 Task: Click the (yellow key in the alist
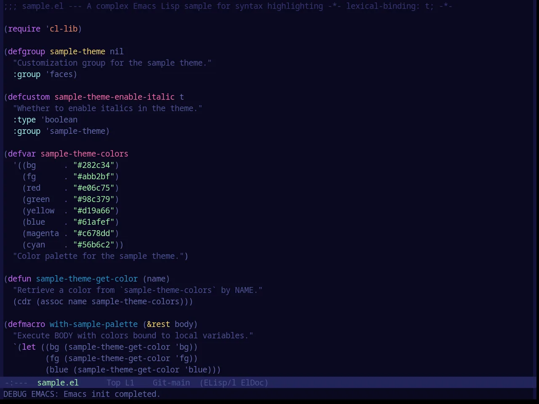point(38,210)
